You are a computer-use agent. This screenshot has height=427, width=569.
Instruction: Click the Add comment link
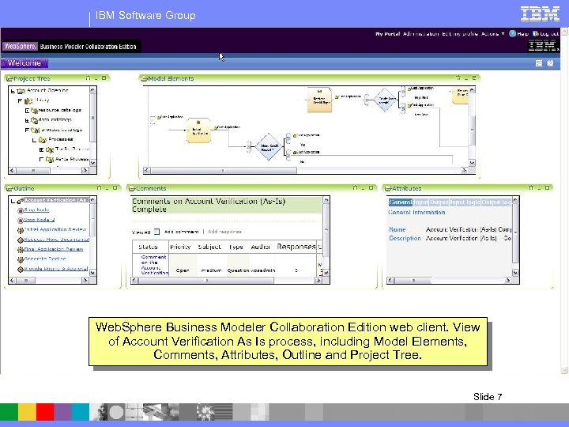pos(182,232)
